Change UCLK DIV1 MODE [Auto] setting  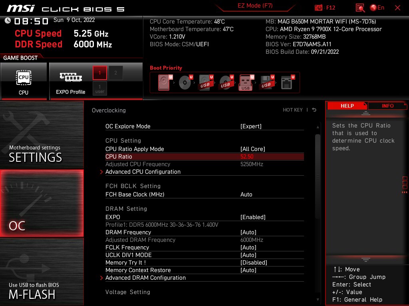pyautogui.click(x=204, y=255)
